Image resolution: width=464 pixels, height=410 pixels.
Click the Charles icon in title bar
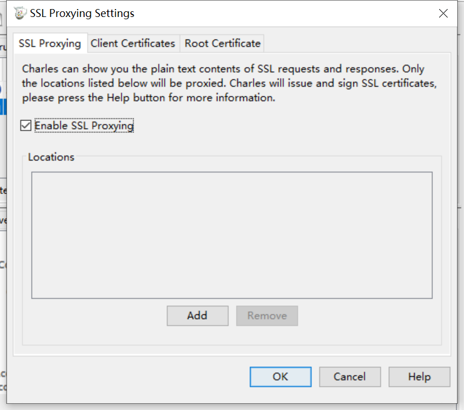tap(20, 14)
